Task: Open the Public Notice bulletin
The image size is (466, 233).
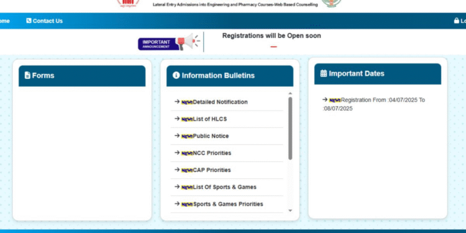Action: (211, 136)
